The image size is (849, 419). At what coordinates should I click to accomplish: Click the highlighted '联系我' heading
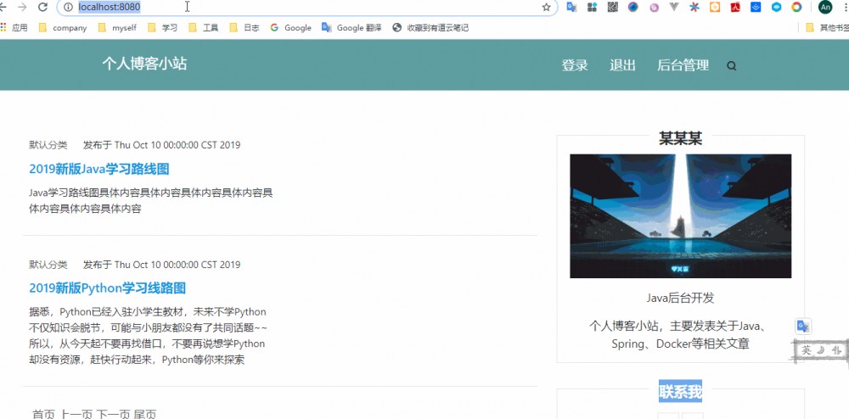pyautogui.click(x=681, y=390)
